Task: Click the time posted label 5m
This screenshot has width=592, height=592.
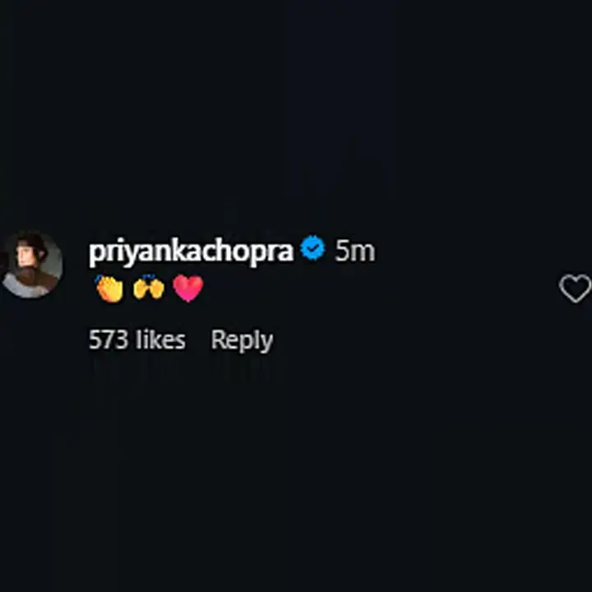Action: tap(355, 251)
